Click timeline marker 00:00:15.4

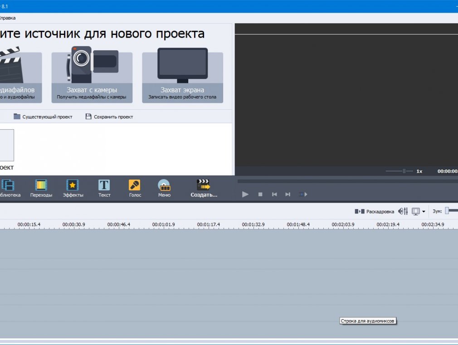pyautogui.click(x=29, y=224)
